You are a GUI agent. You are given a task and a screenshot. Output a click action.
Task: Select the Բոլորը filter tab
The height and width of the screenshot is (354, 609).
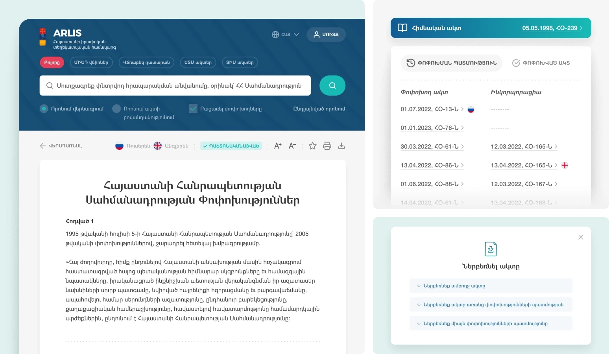click(52, 63)
